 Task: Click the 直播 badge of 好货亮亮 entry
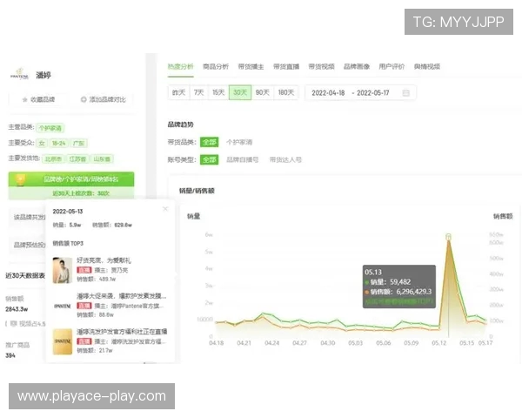tap(84, 270)
